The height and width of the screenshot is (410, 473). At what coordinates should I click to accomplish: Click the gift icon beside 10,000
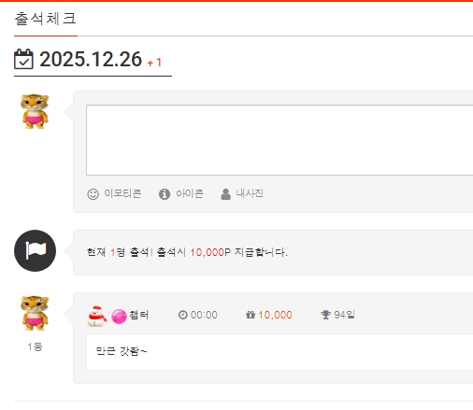(251, 315)
